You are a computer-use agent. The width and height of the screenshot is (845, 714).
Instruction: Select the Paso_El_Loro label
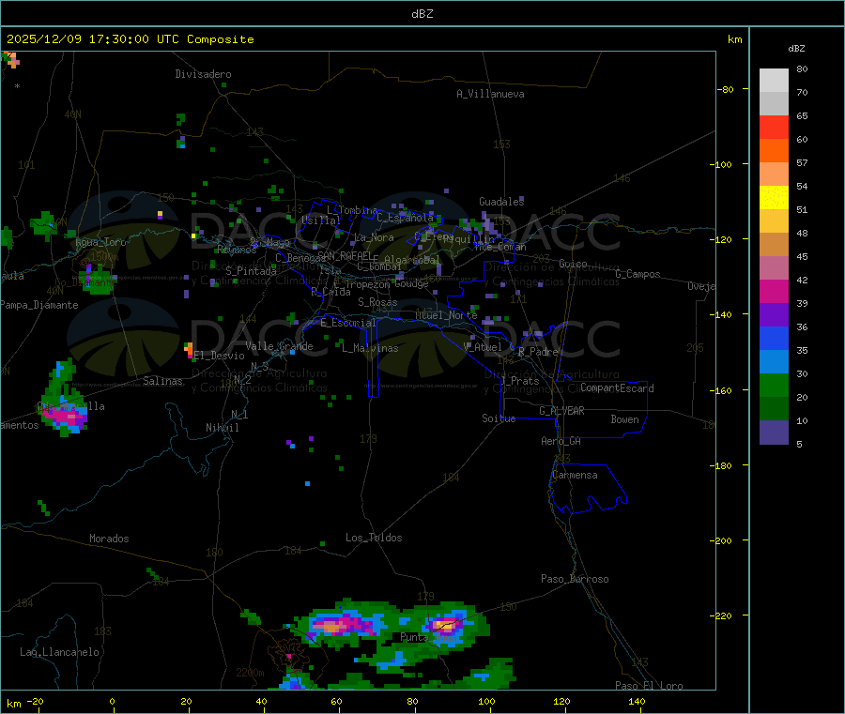tap(650, 686)
